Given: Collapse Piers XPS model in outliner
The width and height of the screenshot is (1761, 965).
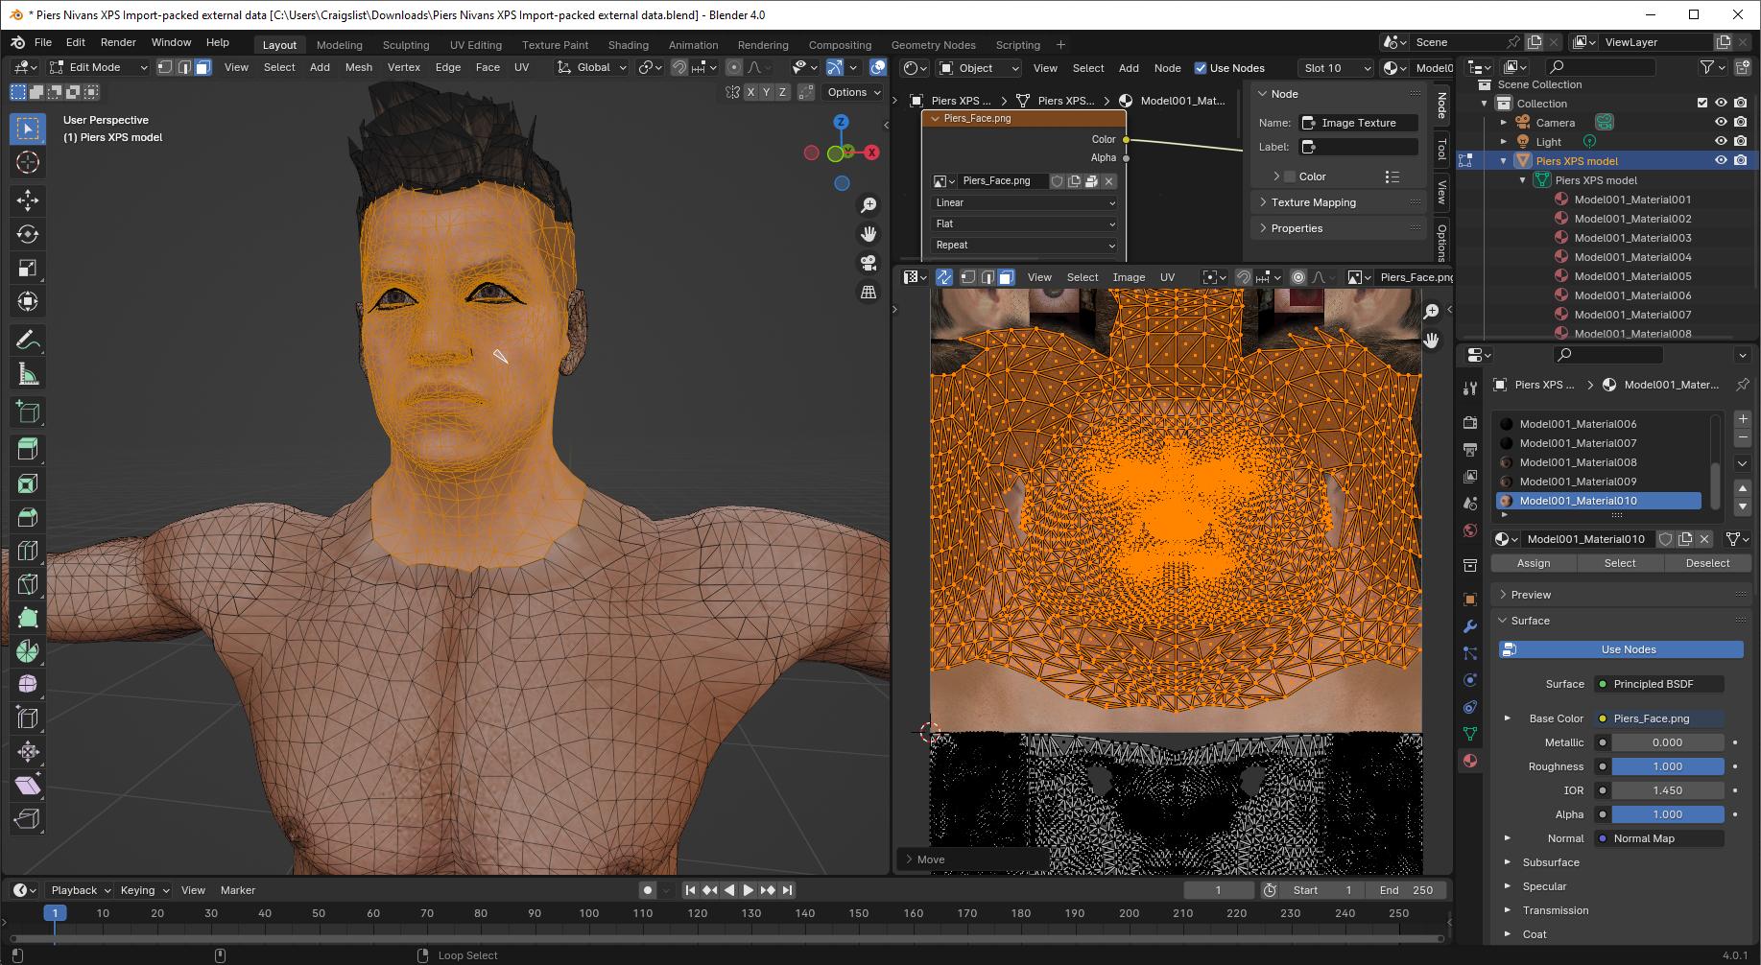Looking at the screenshot, I should pyautogui.click(x=1503, y=160).
